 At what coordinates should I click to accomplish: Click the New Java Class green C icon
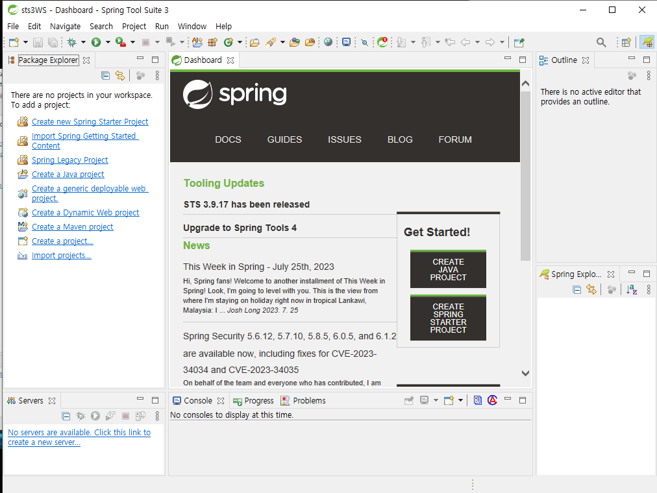click(x=229, y=42)
